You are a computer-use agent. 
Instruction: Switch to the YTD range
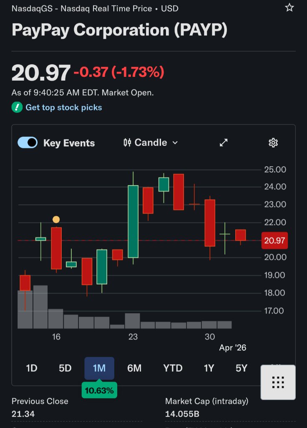click(x=173, y=368)
